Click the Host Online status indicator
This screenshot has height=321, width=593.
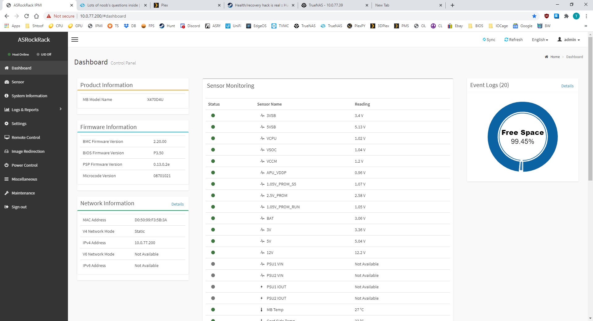[18, 54]
